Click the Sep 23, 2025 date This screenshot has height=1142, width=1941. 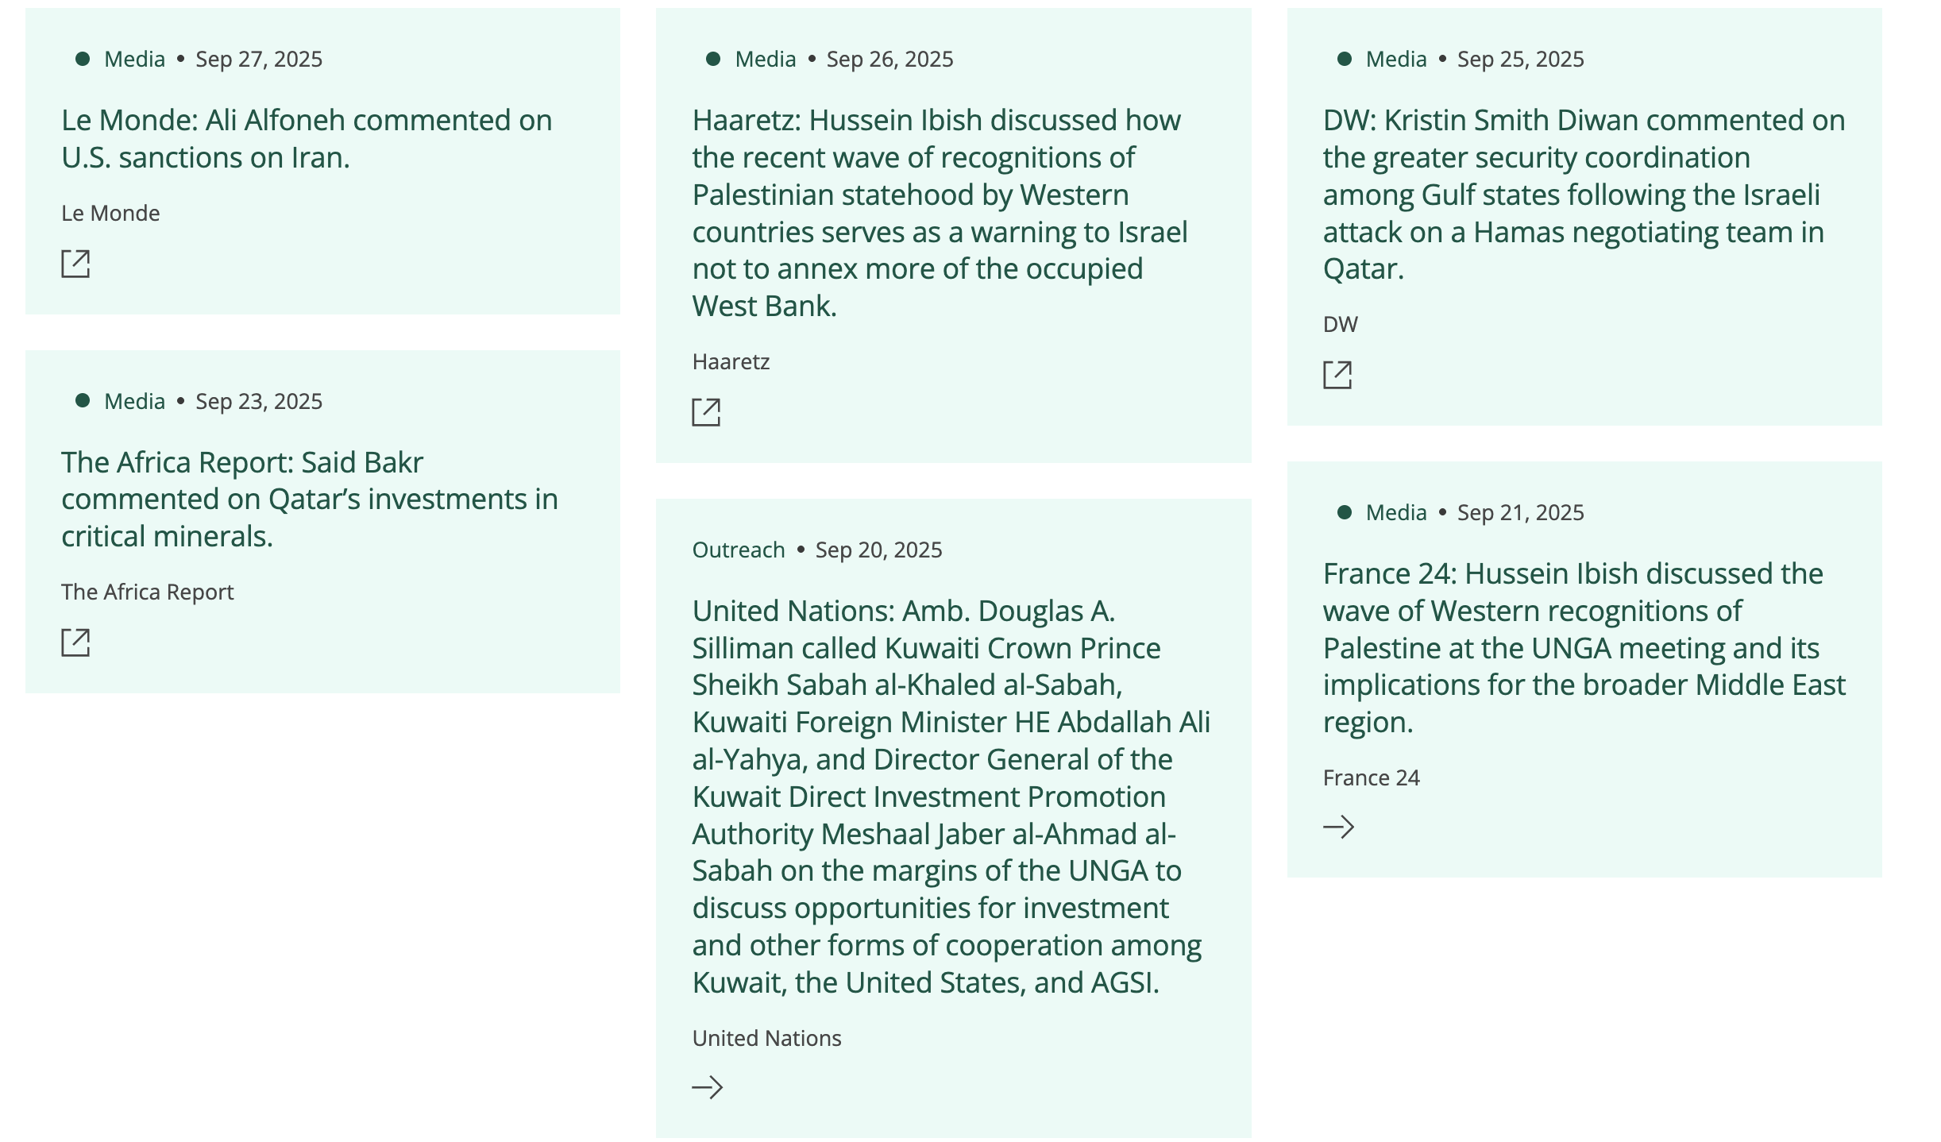point(259,401)
